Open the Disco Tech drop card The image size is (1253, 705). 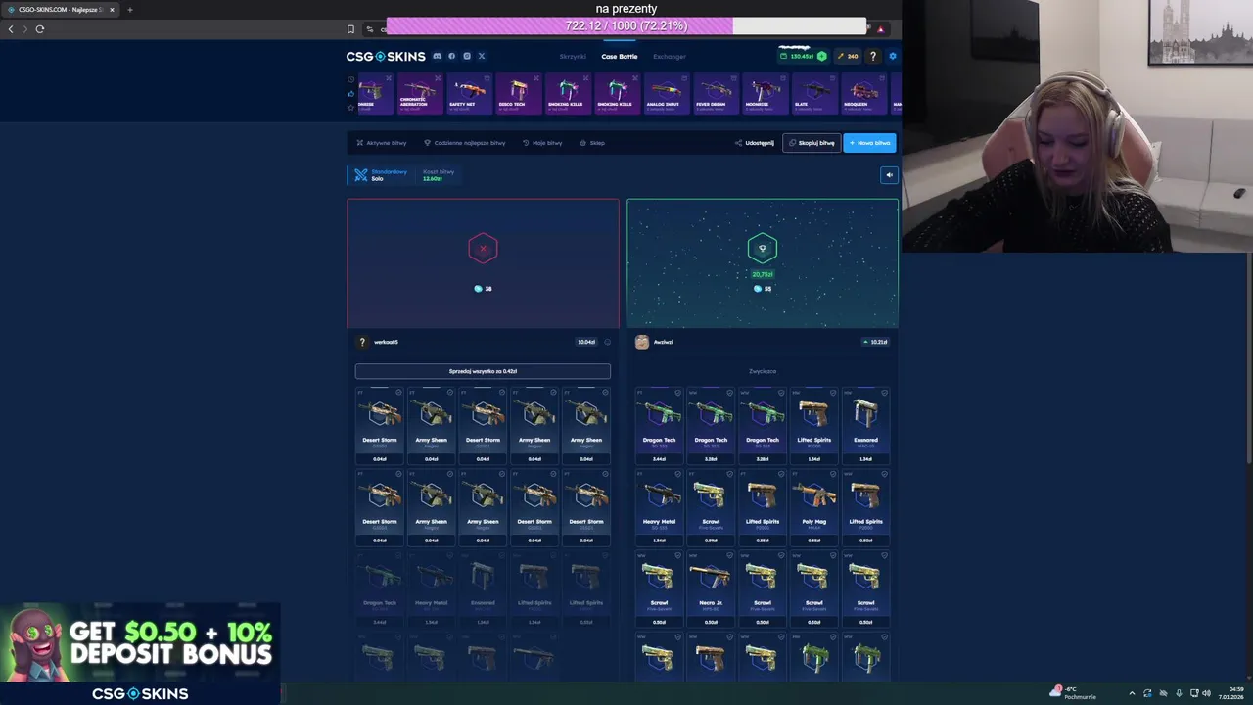coord(518,94)
